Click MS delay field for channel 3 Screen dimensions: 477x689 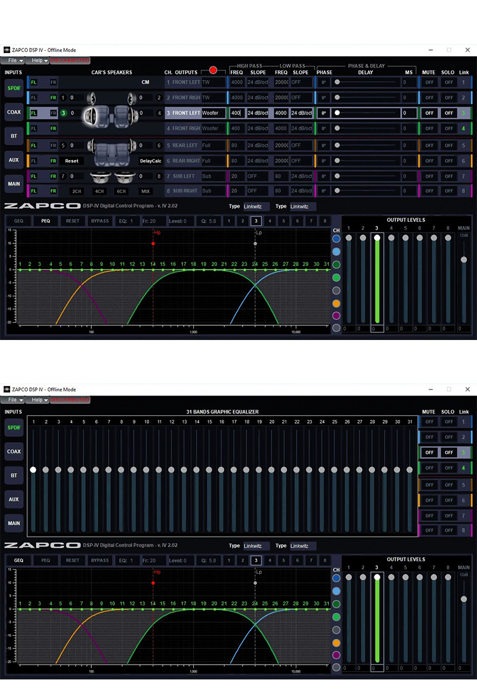click(x=409, y=113)
